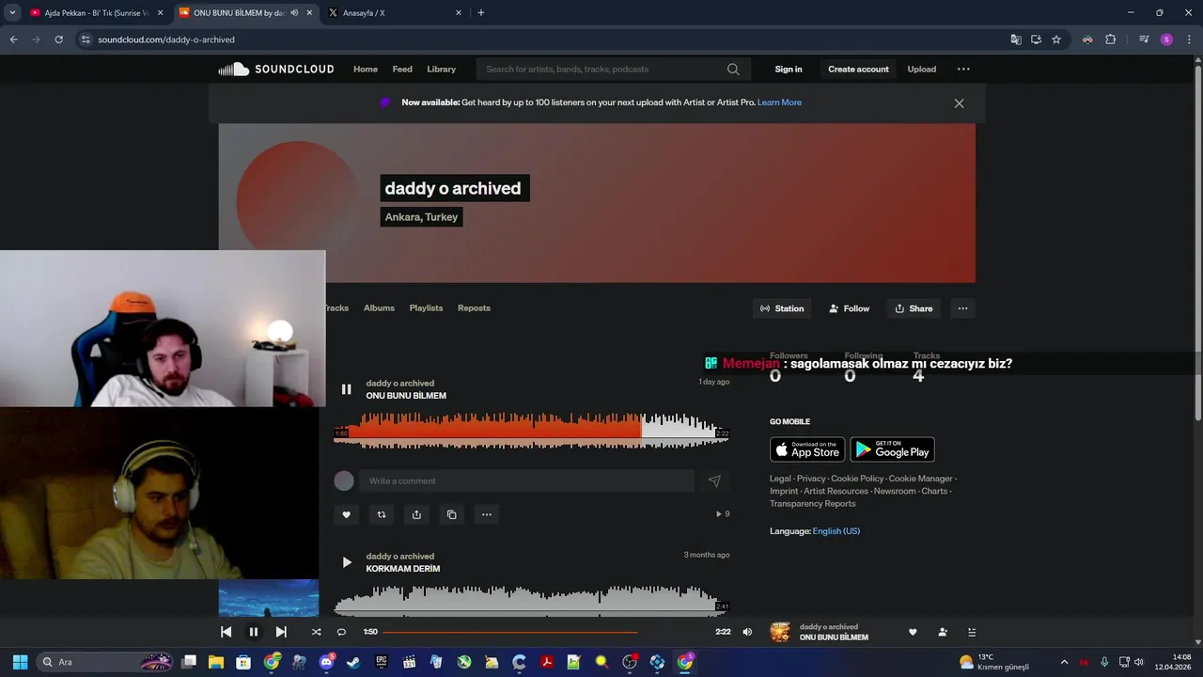Mute the SoundCloud tab via its speaker icon

point(294,13)
